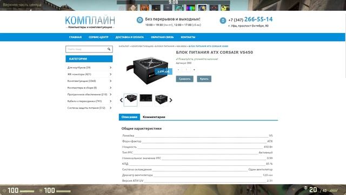
Task: Click the Тип PFC specification row
Action: point(197,153)
